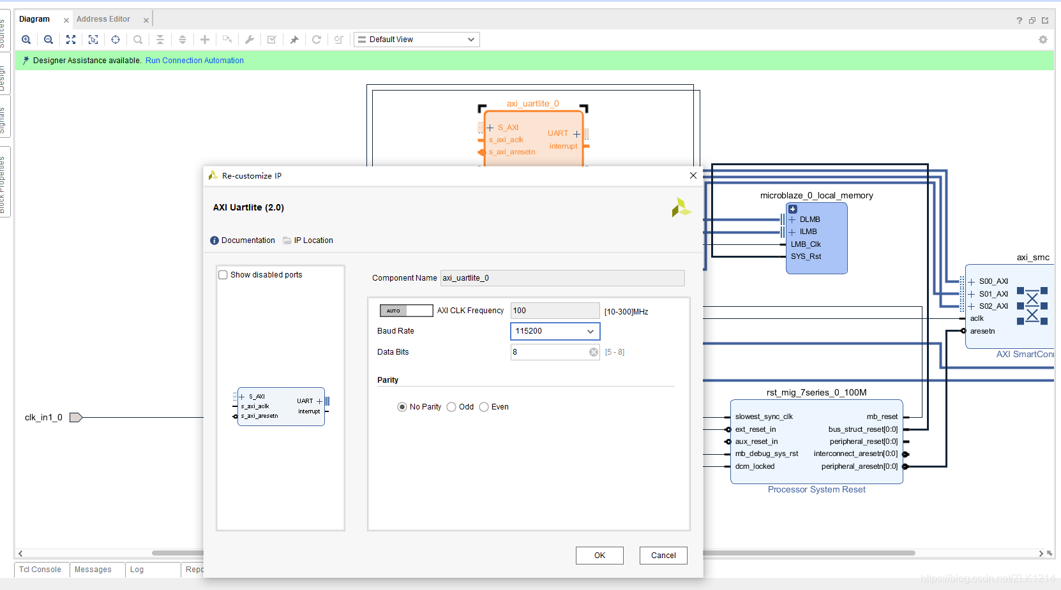Float the Diagram panel window
Viewport: 1061px width, 590px height.
click(1032, 20)
